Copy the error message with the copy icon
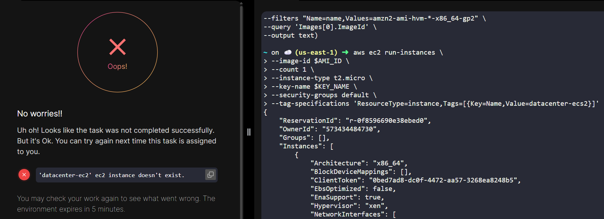The height and width of the screenshot is (219, 604). click(210, 175)
